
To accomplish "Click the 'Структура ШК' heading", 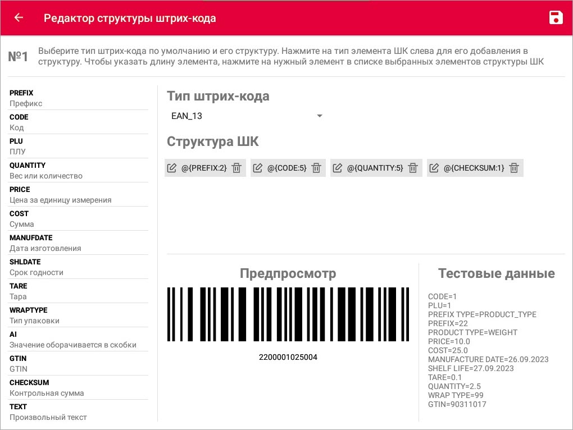I will (x=213, y=141).
